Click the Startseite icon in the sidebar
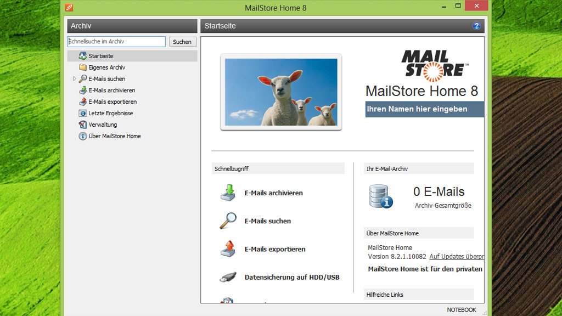 [83, 56]
